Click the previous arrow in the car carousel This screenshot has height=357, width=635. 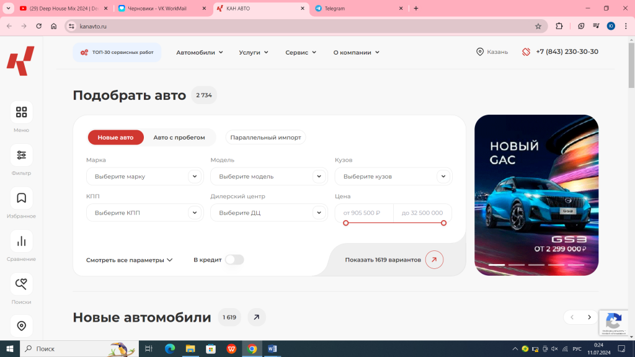pyautogui.click(x=572, y=317)
